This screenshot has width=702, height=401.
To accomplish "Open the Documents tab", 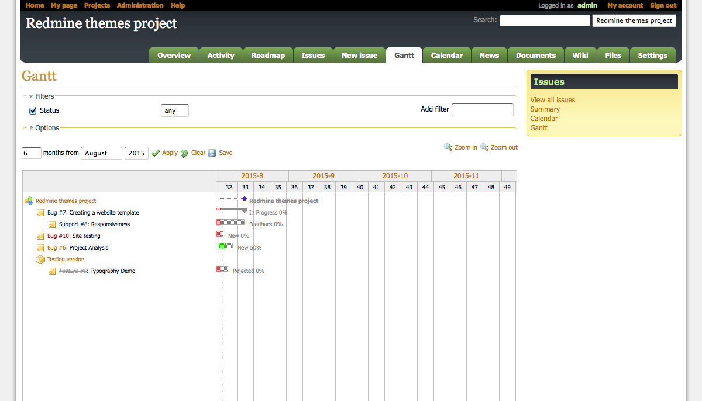I will click(536, 56).
